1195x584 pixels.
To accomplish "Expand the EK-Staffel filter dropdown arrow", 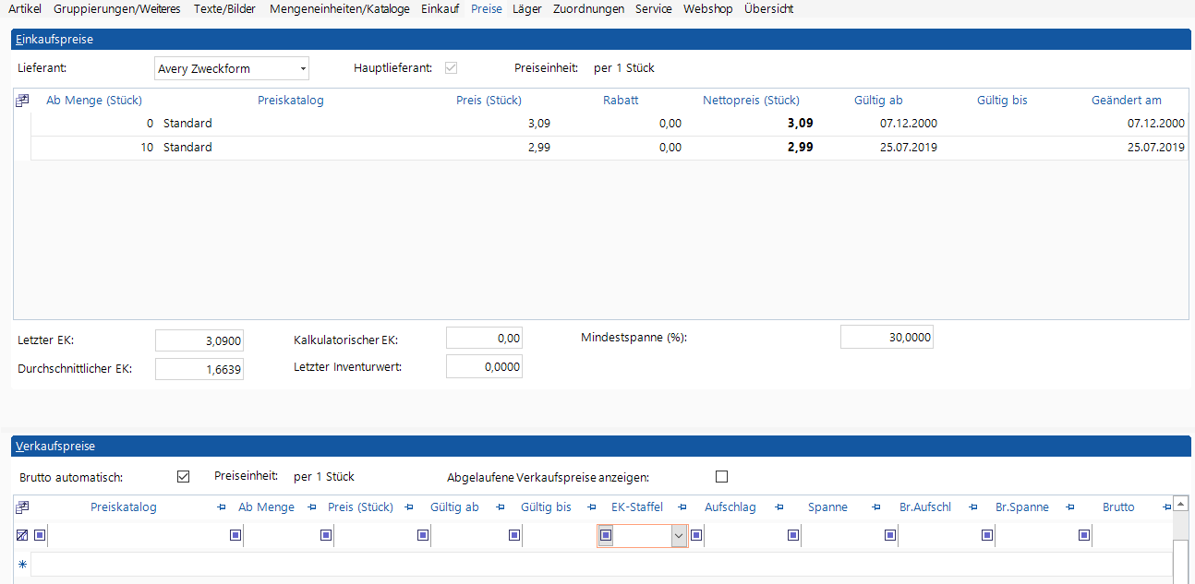I will (x=679, y=535).
